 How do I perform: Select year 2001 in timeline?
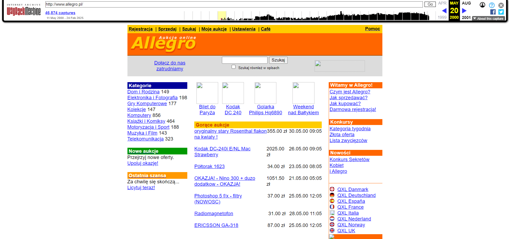[x=466, y=17]
